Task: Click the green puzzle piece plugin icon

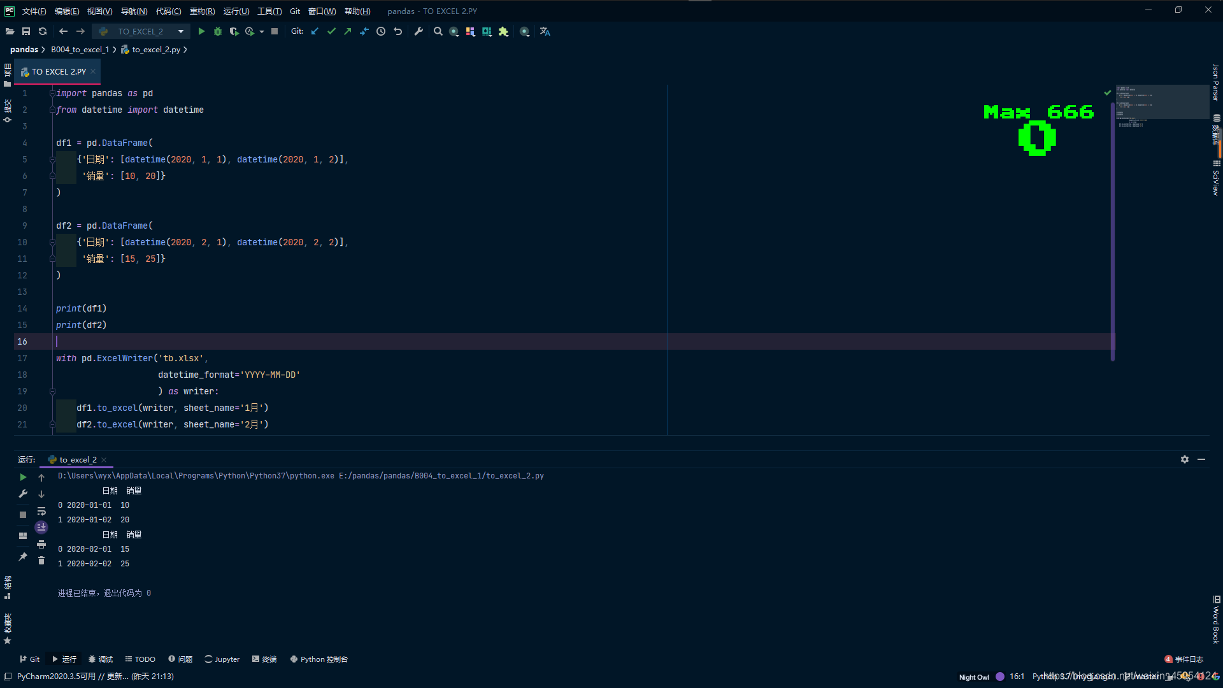Action: [x=504, y=31]
